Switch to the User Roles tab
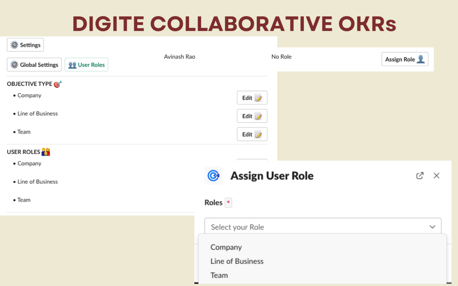 pyautogui.click(x=86, y=65)
